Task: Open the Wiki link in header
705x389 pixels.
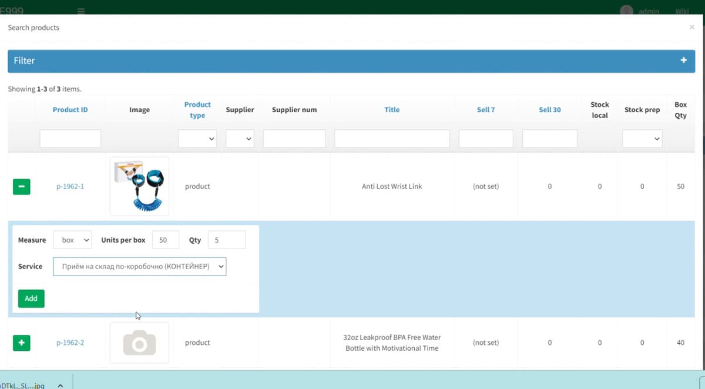Action: point(681,11)
